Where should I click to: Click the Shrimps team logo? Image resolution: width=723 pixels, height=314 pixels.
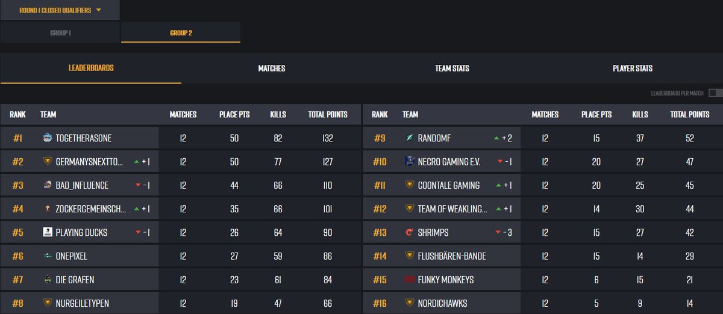[410, 232]
